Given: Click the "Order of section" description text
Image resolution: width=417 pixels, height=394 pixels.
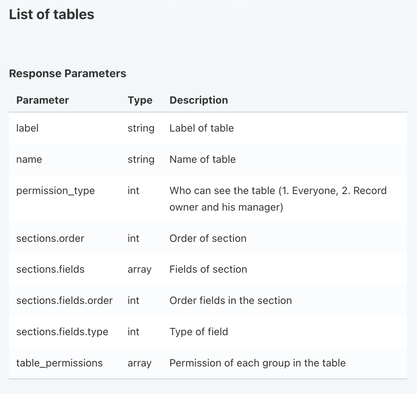Looking at the screenshot, I should pyautogui.click(x=208, y=239).
